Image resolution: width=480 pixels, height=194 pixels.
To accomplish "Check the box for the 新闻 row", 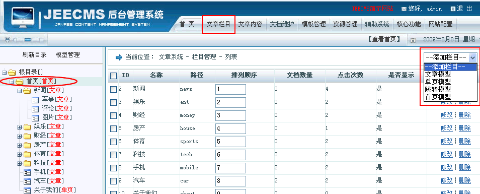I will click(x=113, y=89).
